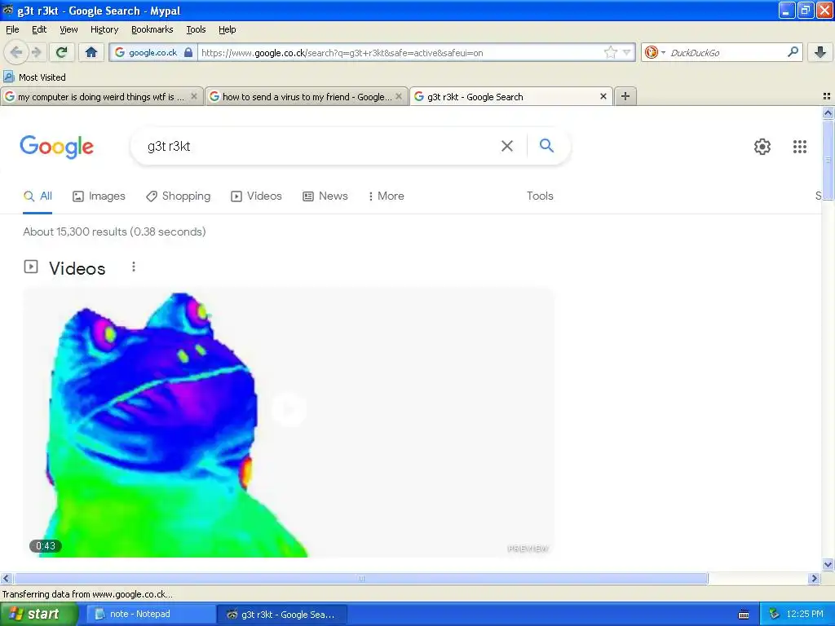835x626 pixels.
Task: Switch to Videos results tab
Action: (x=256, y=196)
